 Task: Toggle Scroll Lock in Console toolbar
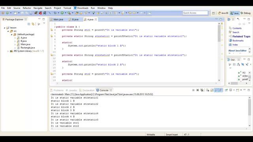click(x=212, y=90)
